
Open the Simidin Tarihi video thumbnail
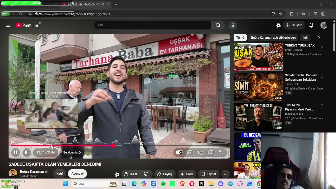[x=258, y=87]
